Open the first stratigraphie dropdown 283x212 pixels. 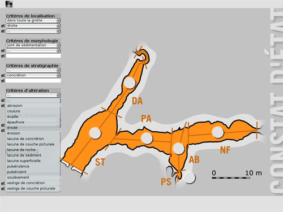point(33,70)
